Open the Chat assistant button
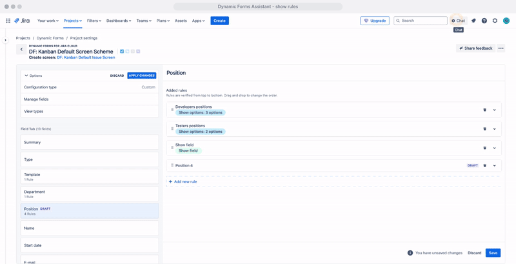The image size is (516, 264). click(x=459, y=21)
